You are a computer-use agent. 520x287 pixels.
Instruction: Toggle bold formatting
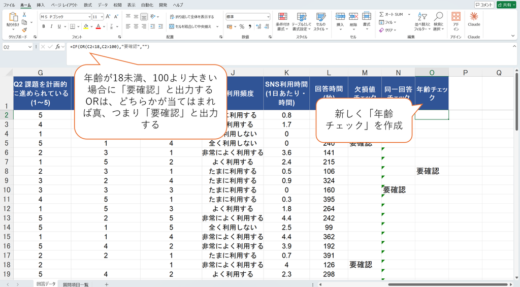click(44, 26)
